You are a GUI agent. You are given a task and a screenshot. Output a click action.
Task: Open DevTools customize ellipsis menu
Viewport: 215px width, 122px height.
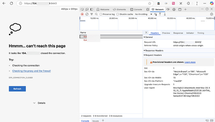tap(202, 9)
